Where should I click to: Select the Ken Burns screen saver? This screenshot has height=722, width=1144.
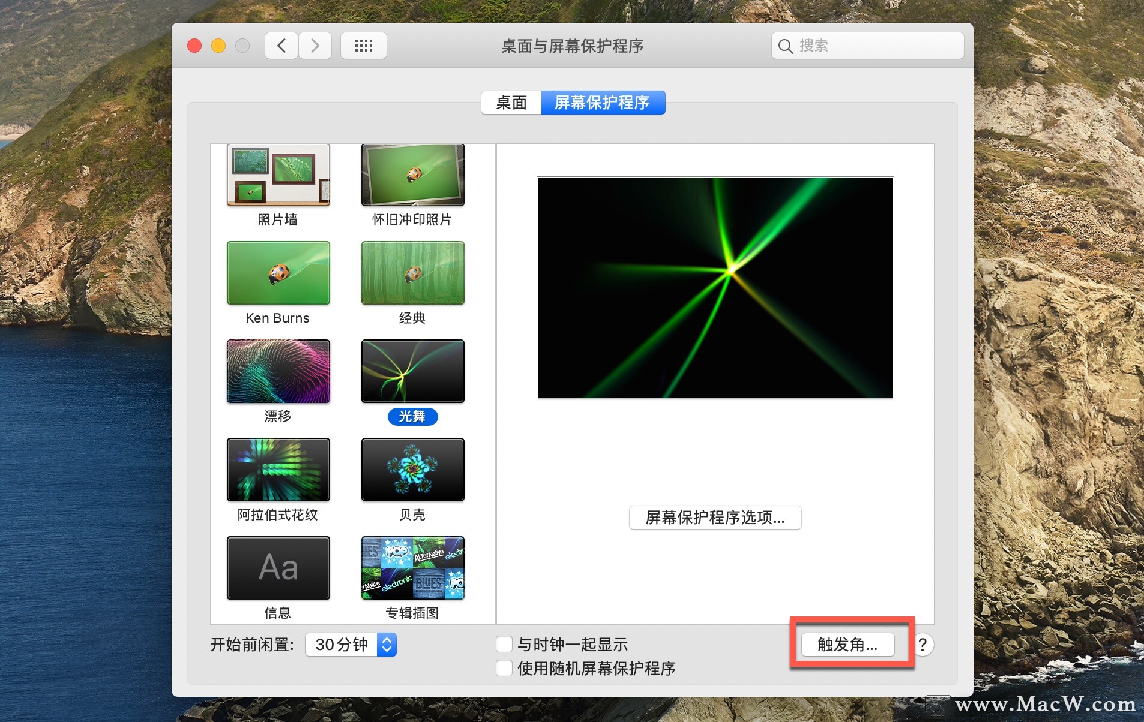coord(277,273)
